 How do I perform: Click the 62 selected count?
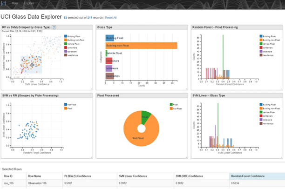pyautogui.click(x=65, y=18)
